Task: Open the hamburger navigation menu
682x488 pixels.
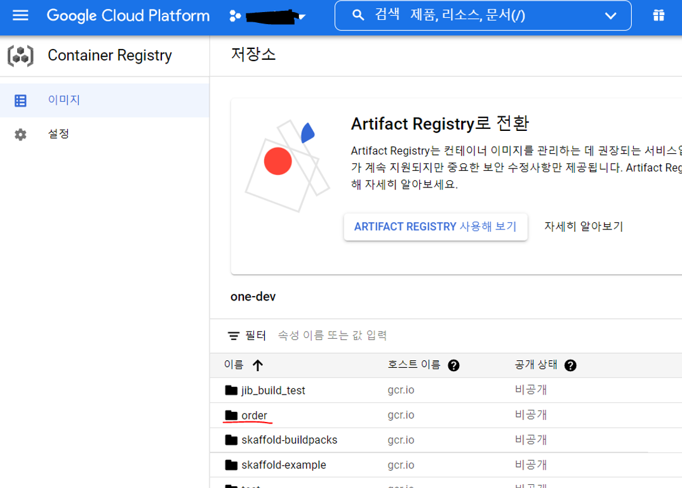Action: [20, 16]
